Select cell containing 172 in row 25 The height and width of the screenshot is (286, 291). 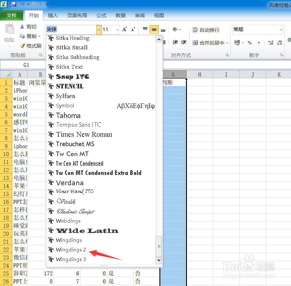[x=40, y=273]
